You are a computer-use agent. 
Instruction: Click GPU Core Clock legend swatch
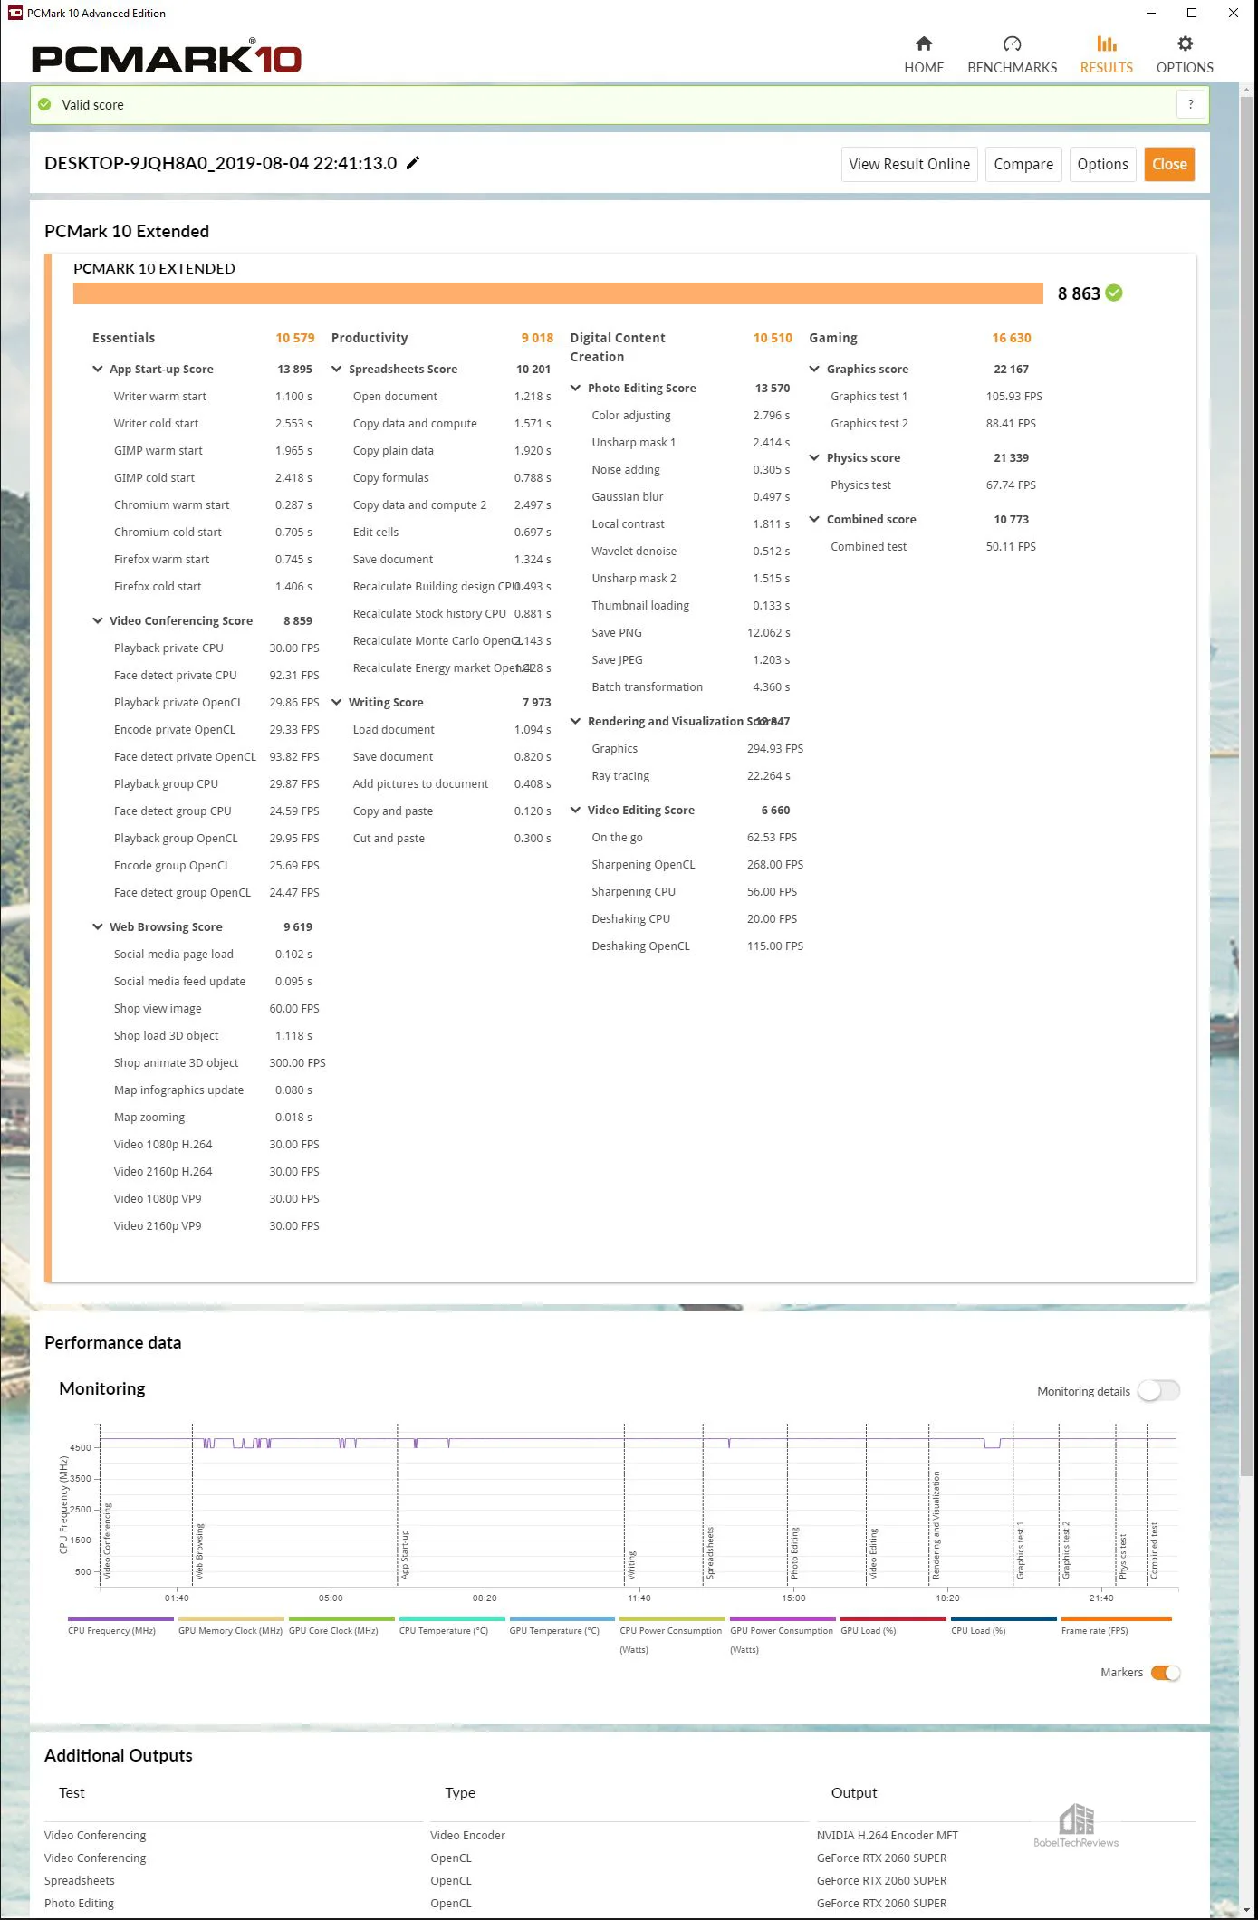tap(341, 1618)
